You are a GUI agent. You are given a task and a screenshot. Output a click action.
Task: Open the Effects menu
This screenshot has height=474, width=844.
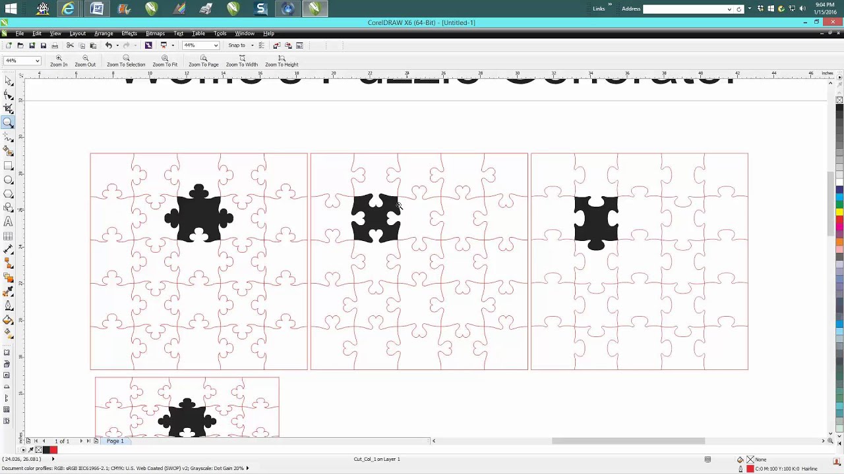129,34
